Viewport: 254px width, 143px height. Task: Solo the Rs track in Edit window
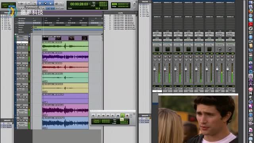pos(24,87)
